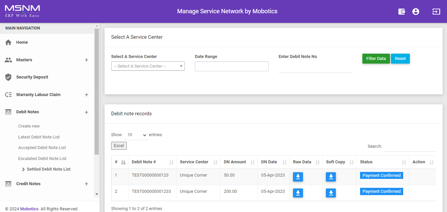This screenshot has width=447, height=212.
Task: Download raw data for TEST00000000123
Action: point(298,177)
